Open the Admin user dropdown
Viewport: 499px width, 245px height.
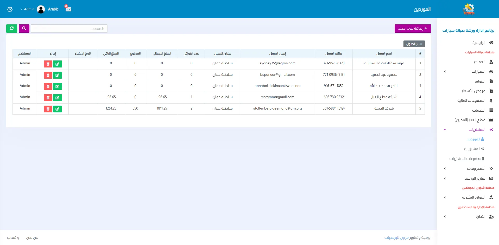27,9
